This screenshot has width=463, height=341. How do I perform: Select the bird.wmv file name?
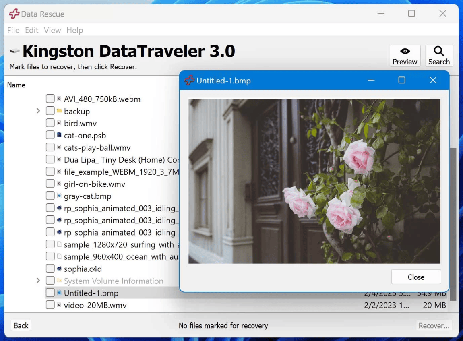(x=80, y=123)
